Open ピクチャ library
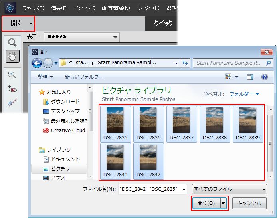Screen dimensions: 277x218 pyautogui.click(x=59, y=169)
